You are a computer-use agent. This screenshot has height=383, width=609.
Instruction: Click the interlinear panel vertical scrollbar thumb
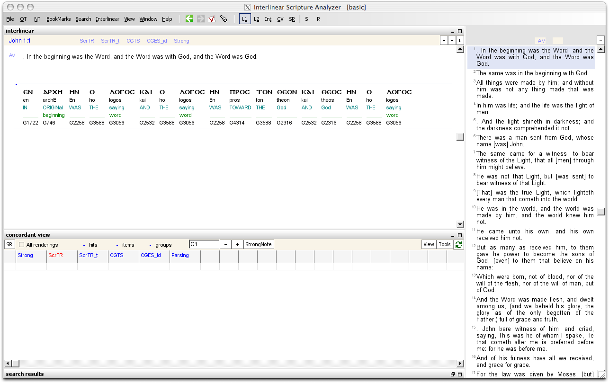pos(460,137)
